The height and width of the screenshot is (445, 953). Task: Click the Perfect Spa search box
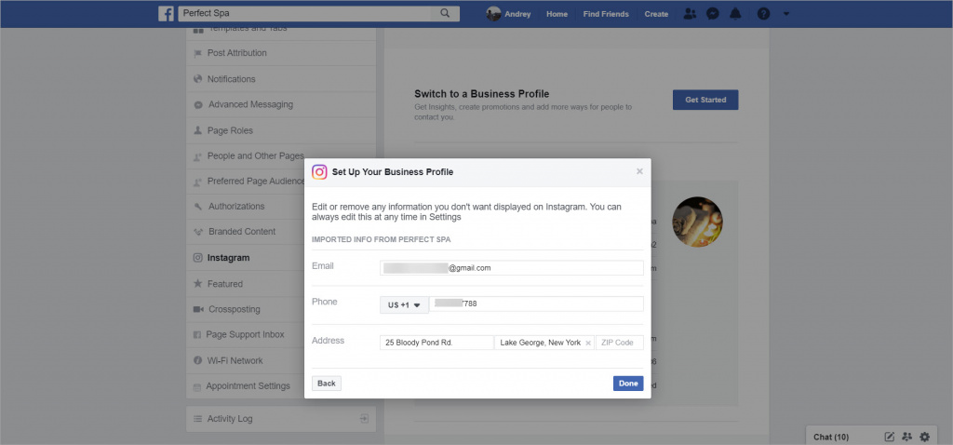304,13
